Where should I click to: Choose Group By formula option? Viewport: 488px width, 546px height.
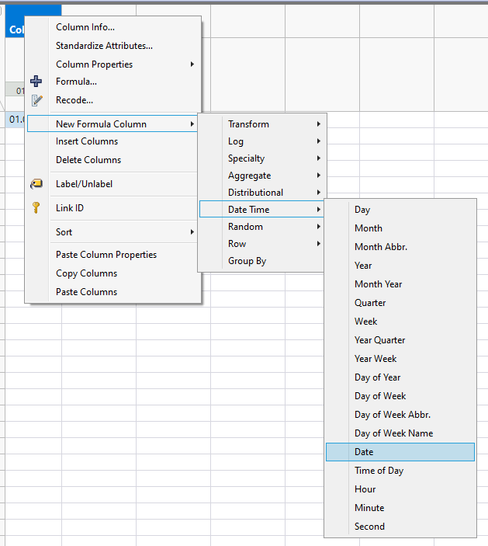click(x=247, y=261)
